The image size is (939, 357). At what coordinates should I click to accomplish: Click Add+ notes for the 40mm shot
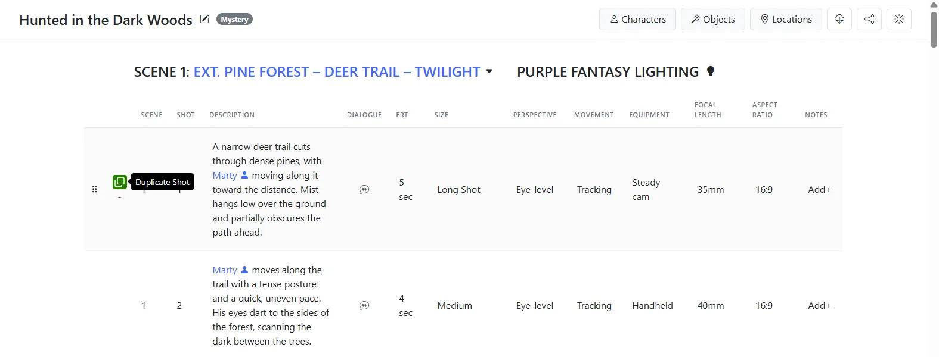(819, 305)
